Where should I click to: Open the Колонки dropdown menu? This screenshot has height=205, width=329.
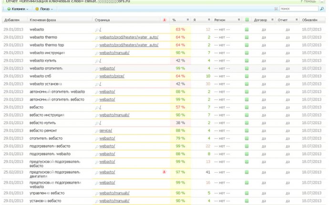coord(18,9)
